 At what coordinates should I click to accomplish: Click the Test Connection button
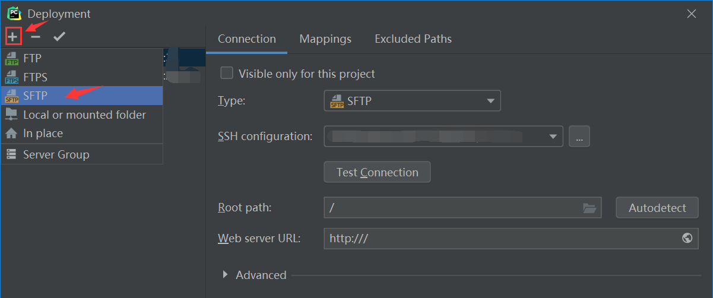click(x=377, y=172)
